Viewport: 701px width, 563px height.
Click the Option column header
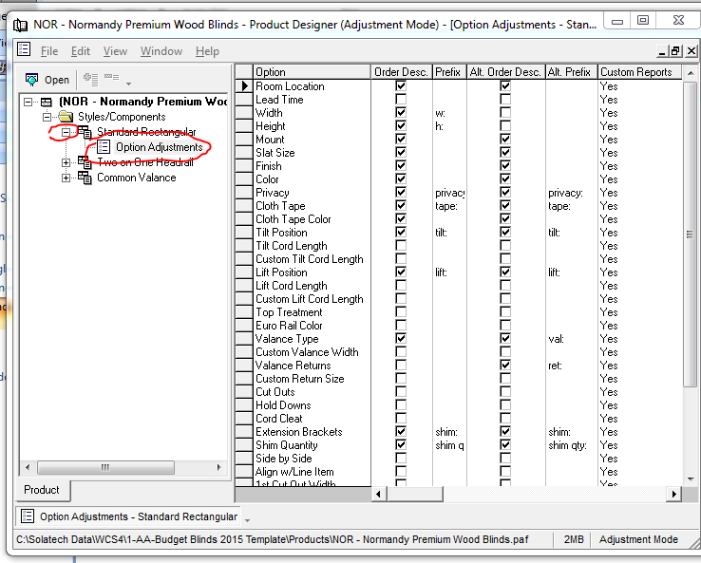pyautogui.click(x=313, y=72)
